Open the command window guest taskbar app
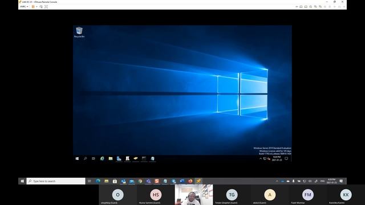Image resolution: width=365 pixels, height=205 pixels. 144,158
